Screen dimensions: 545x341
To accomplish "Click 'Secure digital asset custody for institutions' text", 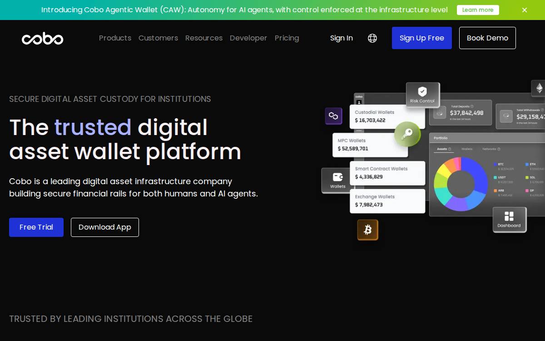I will pyautogui.click(x=110, y=99).
